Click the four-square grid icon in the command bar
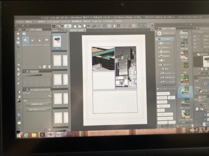Viewport: 209px width, 156px height. click(x=54, y=26)
